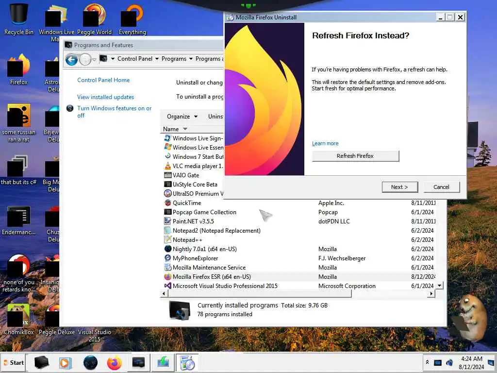Select the MyPhoneExplorer icon
Screen dimensions: 497x373
[x=167, y=258]
